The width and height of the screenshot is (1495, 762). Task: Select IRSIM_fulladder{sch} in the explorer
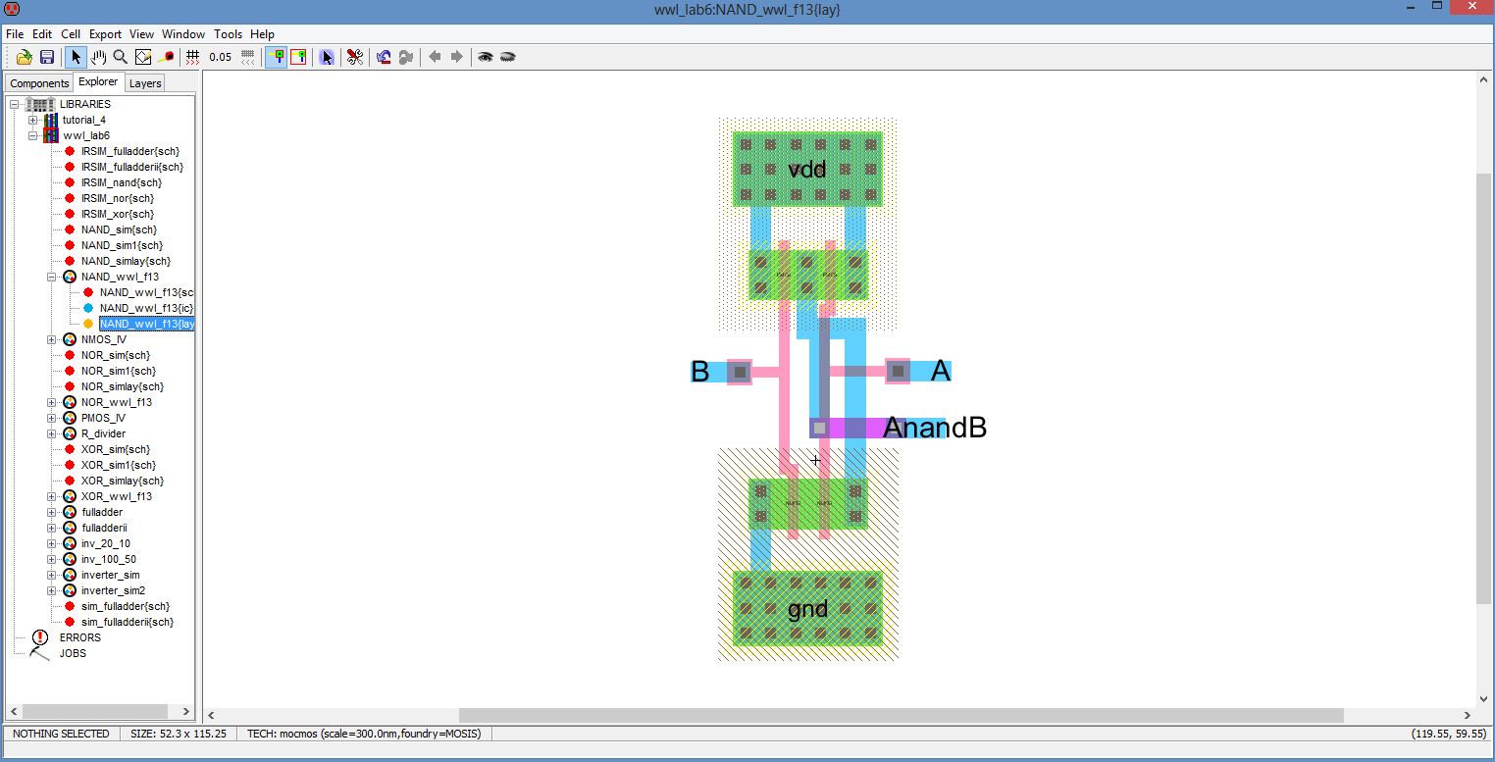[129, 151]
